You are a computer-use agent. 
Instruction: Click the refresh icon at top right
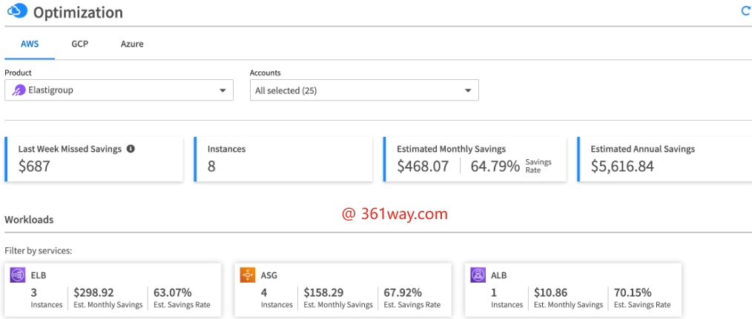(x=745, y=11)
